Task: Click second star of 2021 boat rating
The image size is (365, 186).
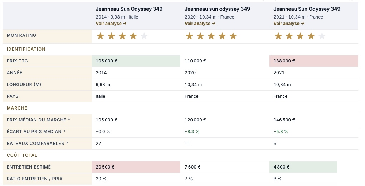Action: 289,36
